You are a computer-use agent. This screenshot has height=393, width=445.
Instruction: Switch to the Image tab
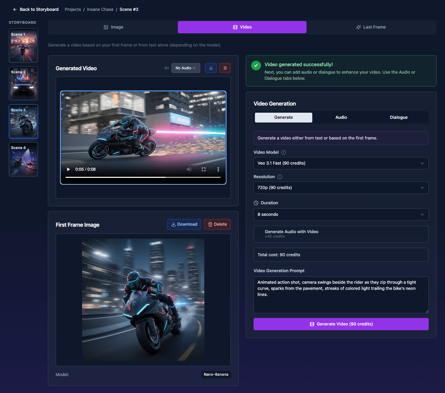(x=114, y=27)
